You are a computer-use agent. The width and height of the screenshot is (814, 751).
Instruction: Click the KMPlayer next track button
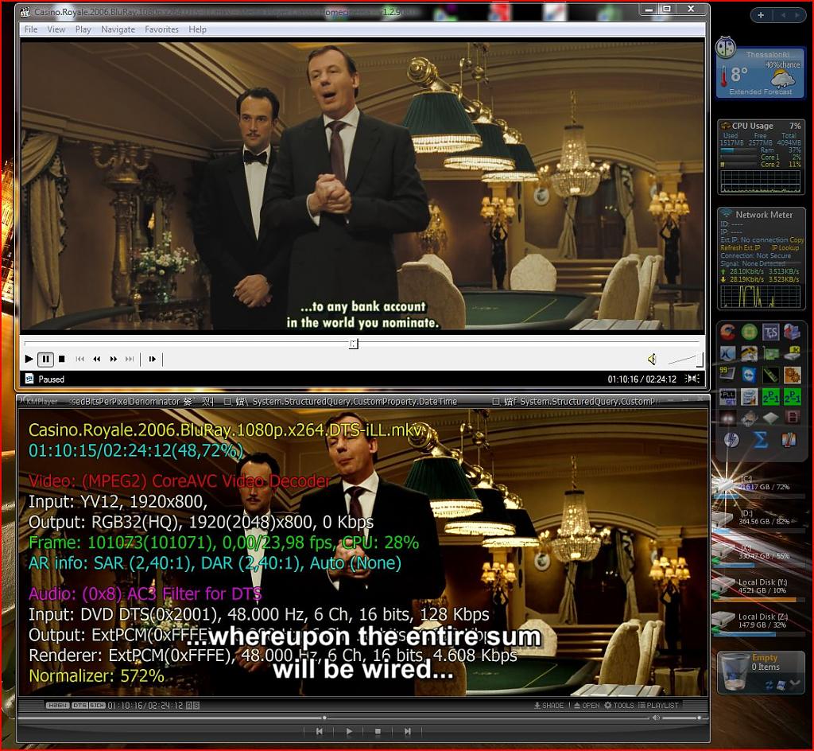tap(408, 731)
